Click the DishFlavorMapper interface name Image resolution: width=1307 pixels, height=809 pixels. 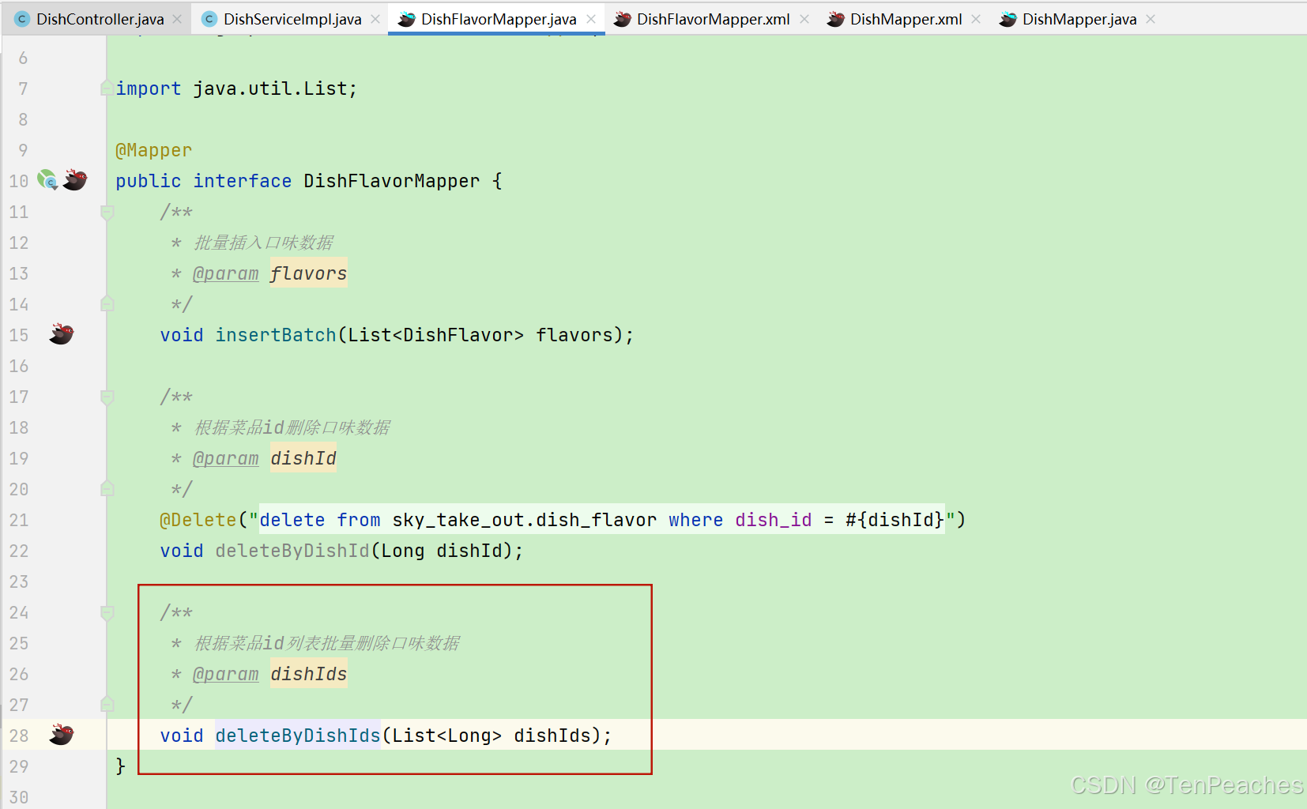[x=392, y=181]
